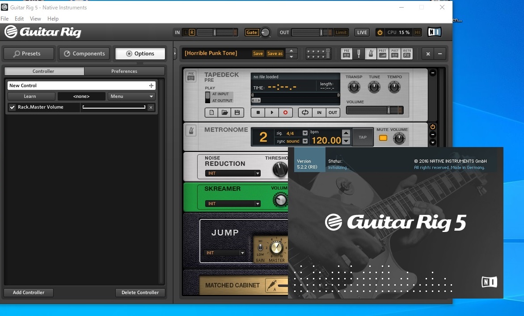The width and height of the screenshot is (524, 316).
Task: Toggle the Metronome icon in toolbar
Action: pyautogui.click(x=371, y=54)
